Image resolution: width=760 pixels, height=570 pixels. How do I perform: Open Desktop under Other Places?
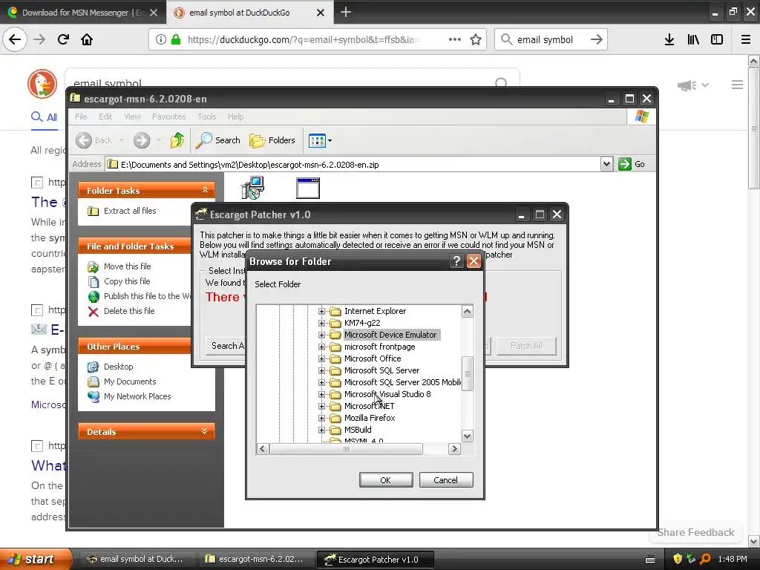coord(118,367)
